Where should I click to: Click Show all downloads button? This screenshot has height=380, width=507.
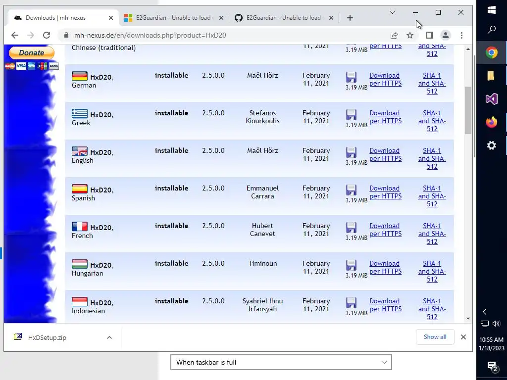pos(435,336)
